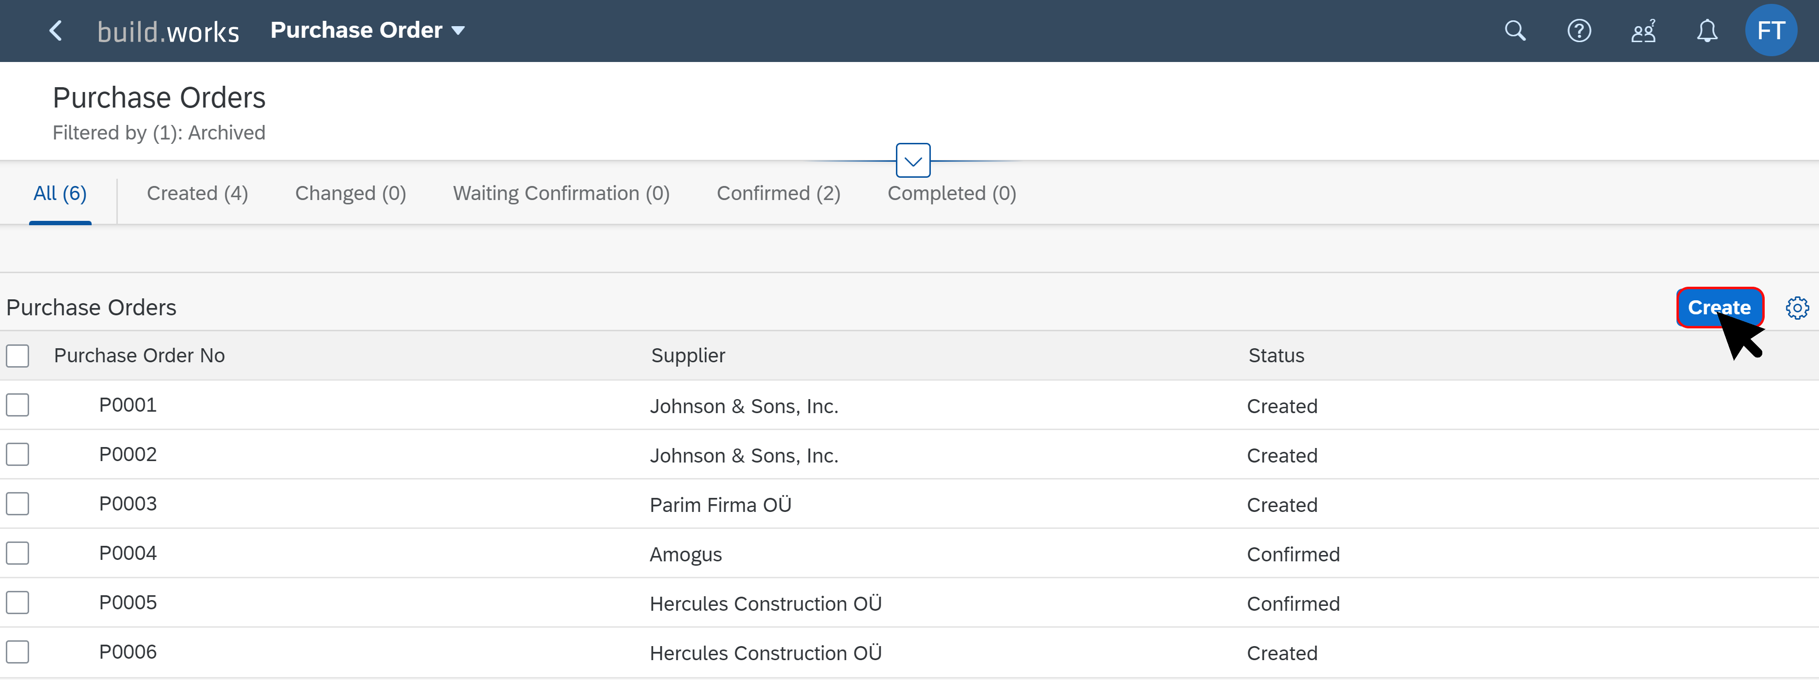This screenshot has height=680, width=1819.
Task: Click Confirmed status of P0004
Action: click(x=1293, y=555)
